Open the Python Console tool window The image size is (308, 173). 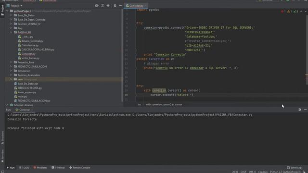pos(80,168)
